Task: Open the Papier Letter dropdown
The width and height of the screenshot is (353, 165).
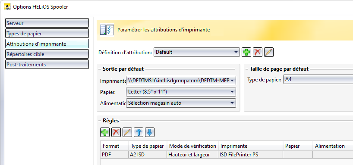Action: pyautogui.click(x=181, y=92)
